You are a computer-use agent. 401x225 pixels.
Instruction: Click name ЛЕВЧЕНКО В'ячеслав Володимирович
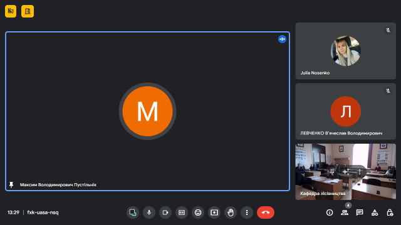pos(341,133)
